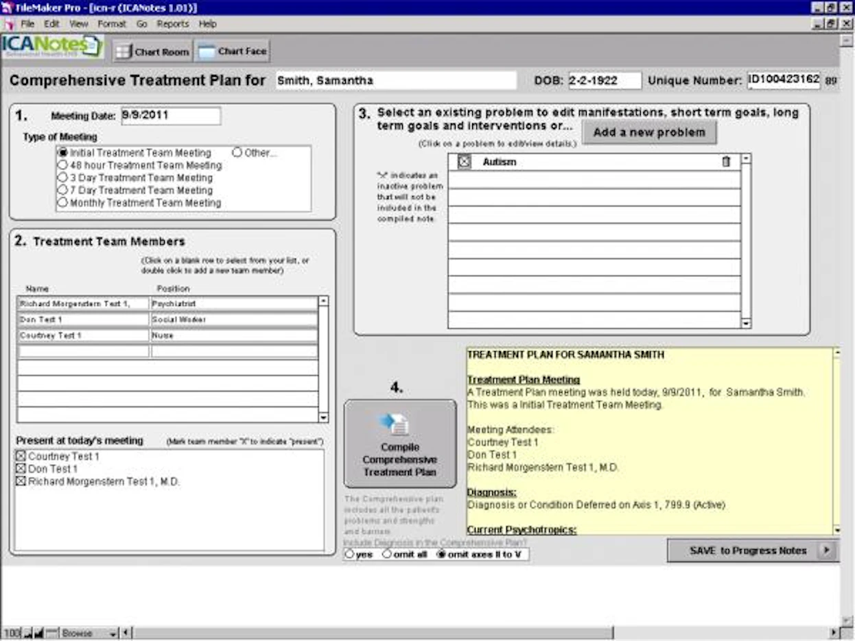This screenshot has height=641, width=855.
Task: Open the File menu
Action: tap(27, 24)
